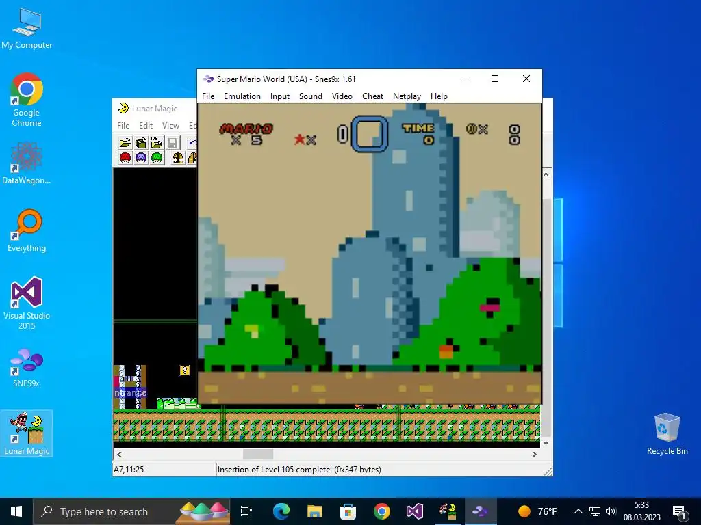Select the SNES9x desktop shortcut
Image resolution: width=701 pixels, height=525 pixels.
pyautogui.click(x=27, y=367)
